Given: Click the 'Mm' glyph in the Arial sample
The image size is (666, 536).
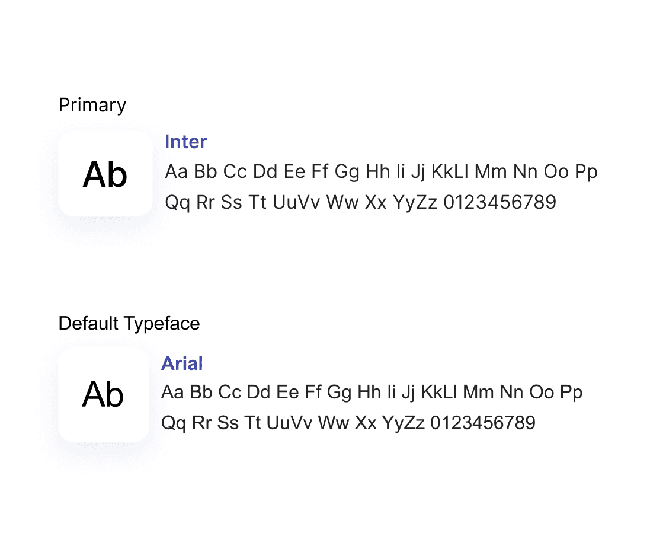Looking at the screenshot, I should click(x=478, y=393).
